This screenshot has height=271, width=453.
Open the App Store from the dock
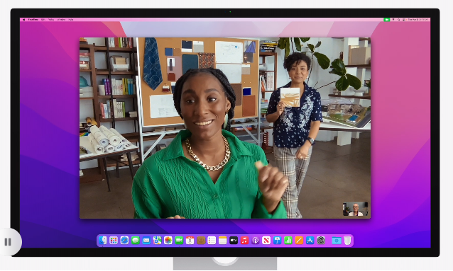[x=310, y=241]
